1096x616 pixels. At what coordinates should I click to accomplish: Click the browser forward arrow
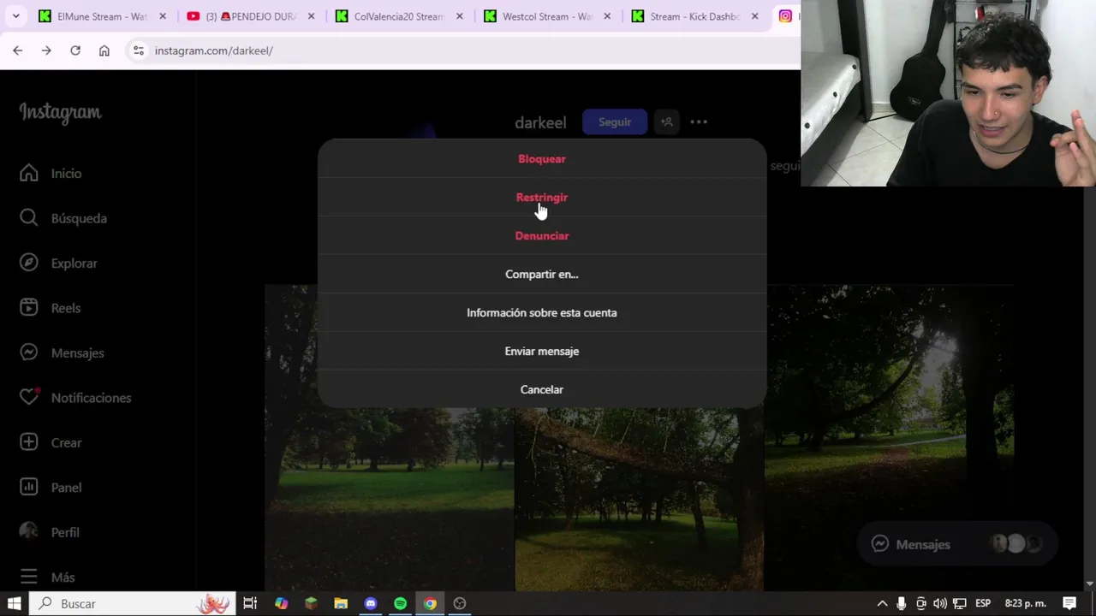pos(46,50)
